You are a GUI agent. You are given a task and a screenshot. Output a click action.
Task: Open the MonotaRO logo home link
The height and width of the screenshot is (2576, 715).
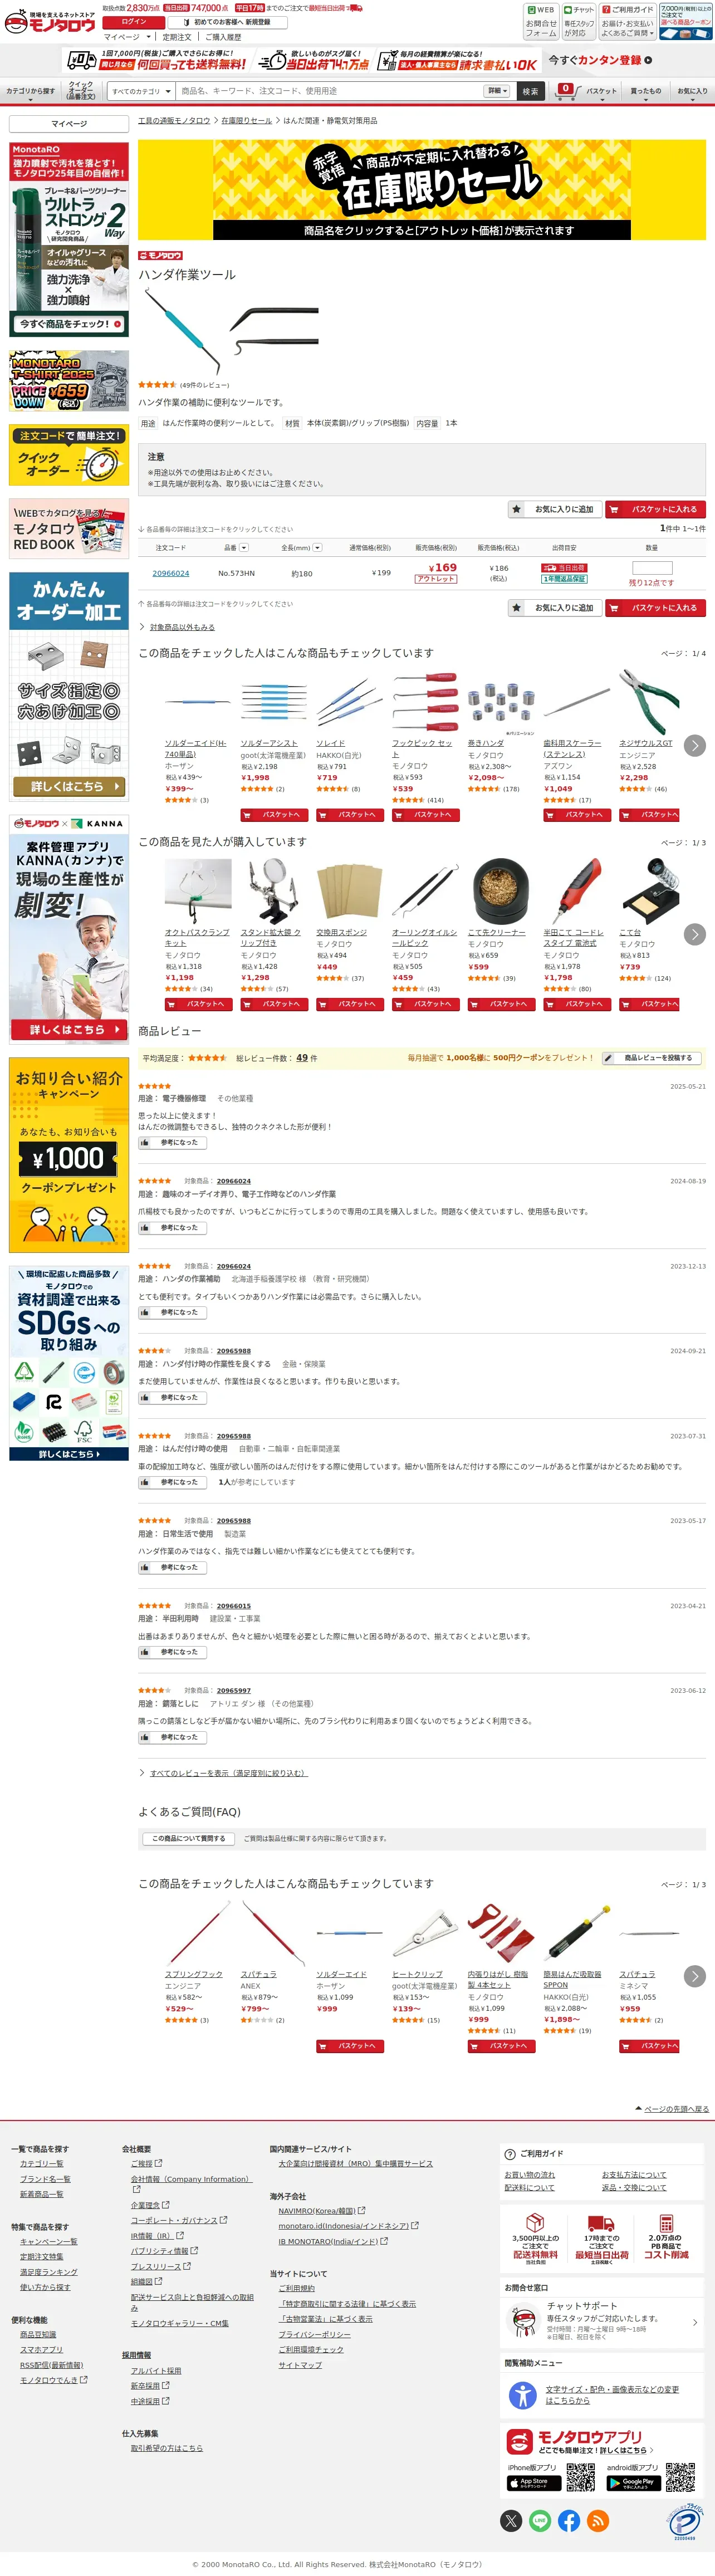coord(50,22)
